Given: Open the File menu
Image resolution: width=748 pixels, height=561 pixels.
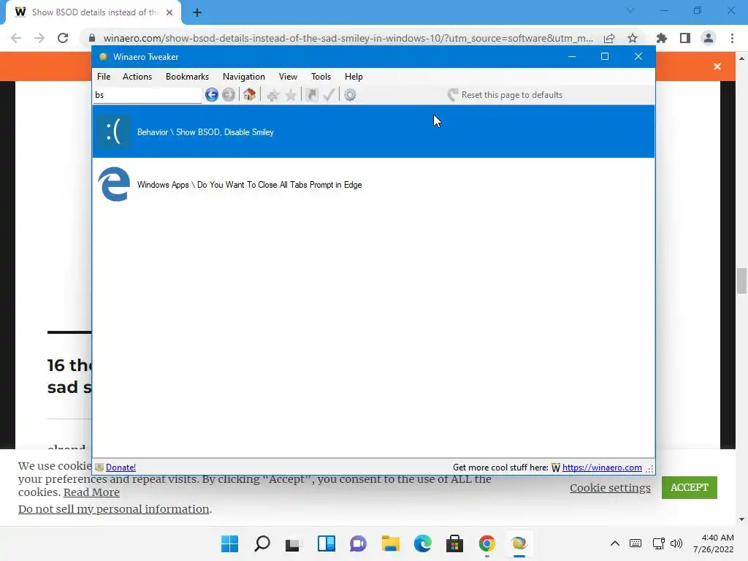Looking at the screenshot, I should point(104,76).
